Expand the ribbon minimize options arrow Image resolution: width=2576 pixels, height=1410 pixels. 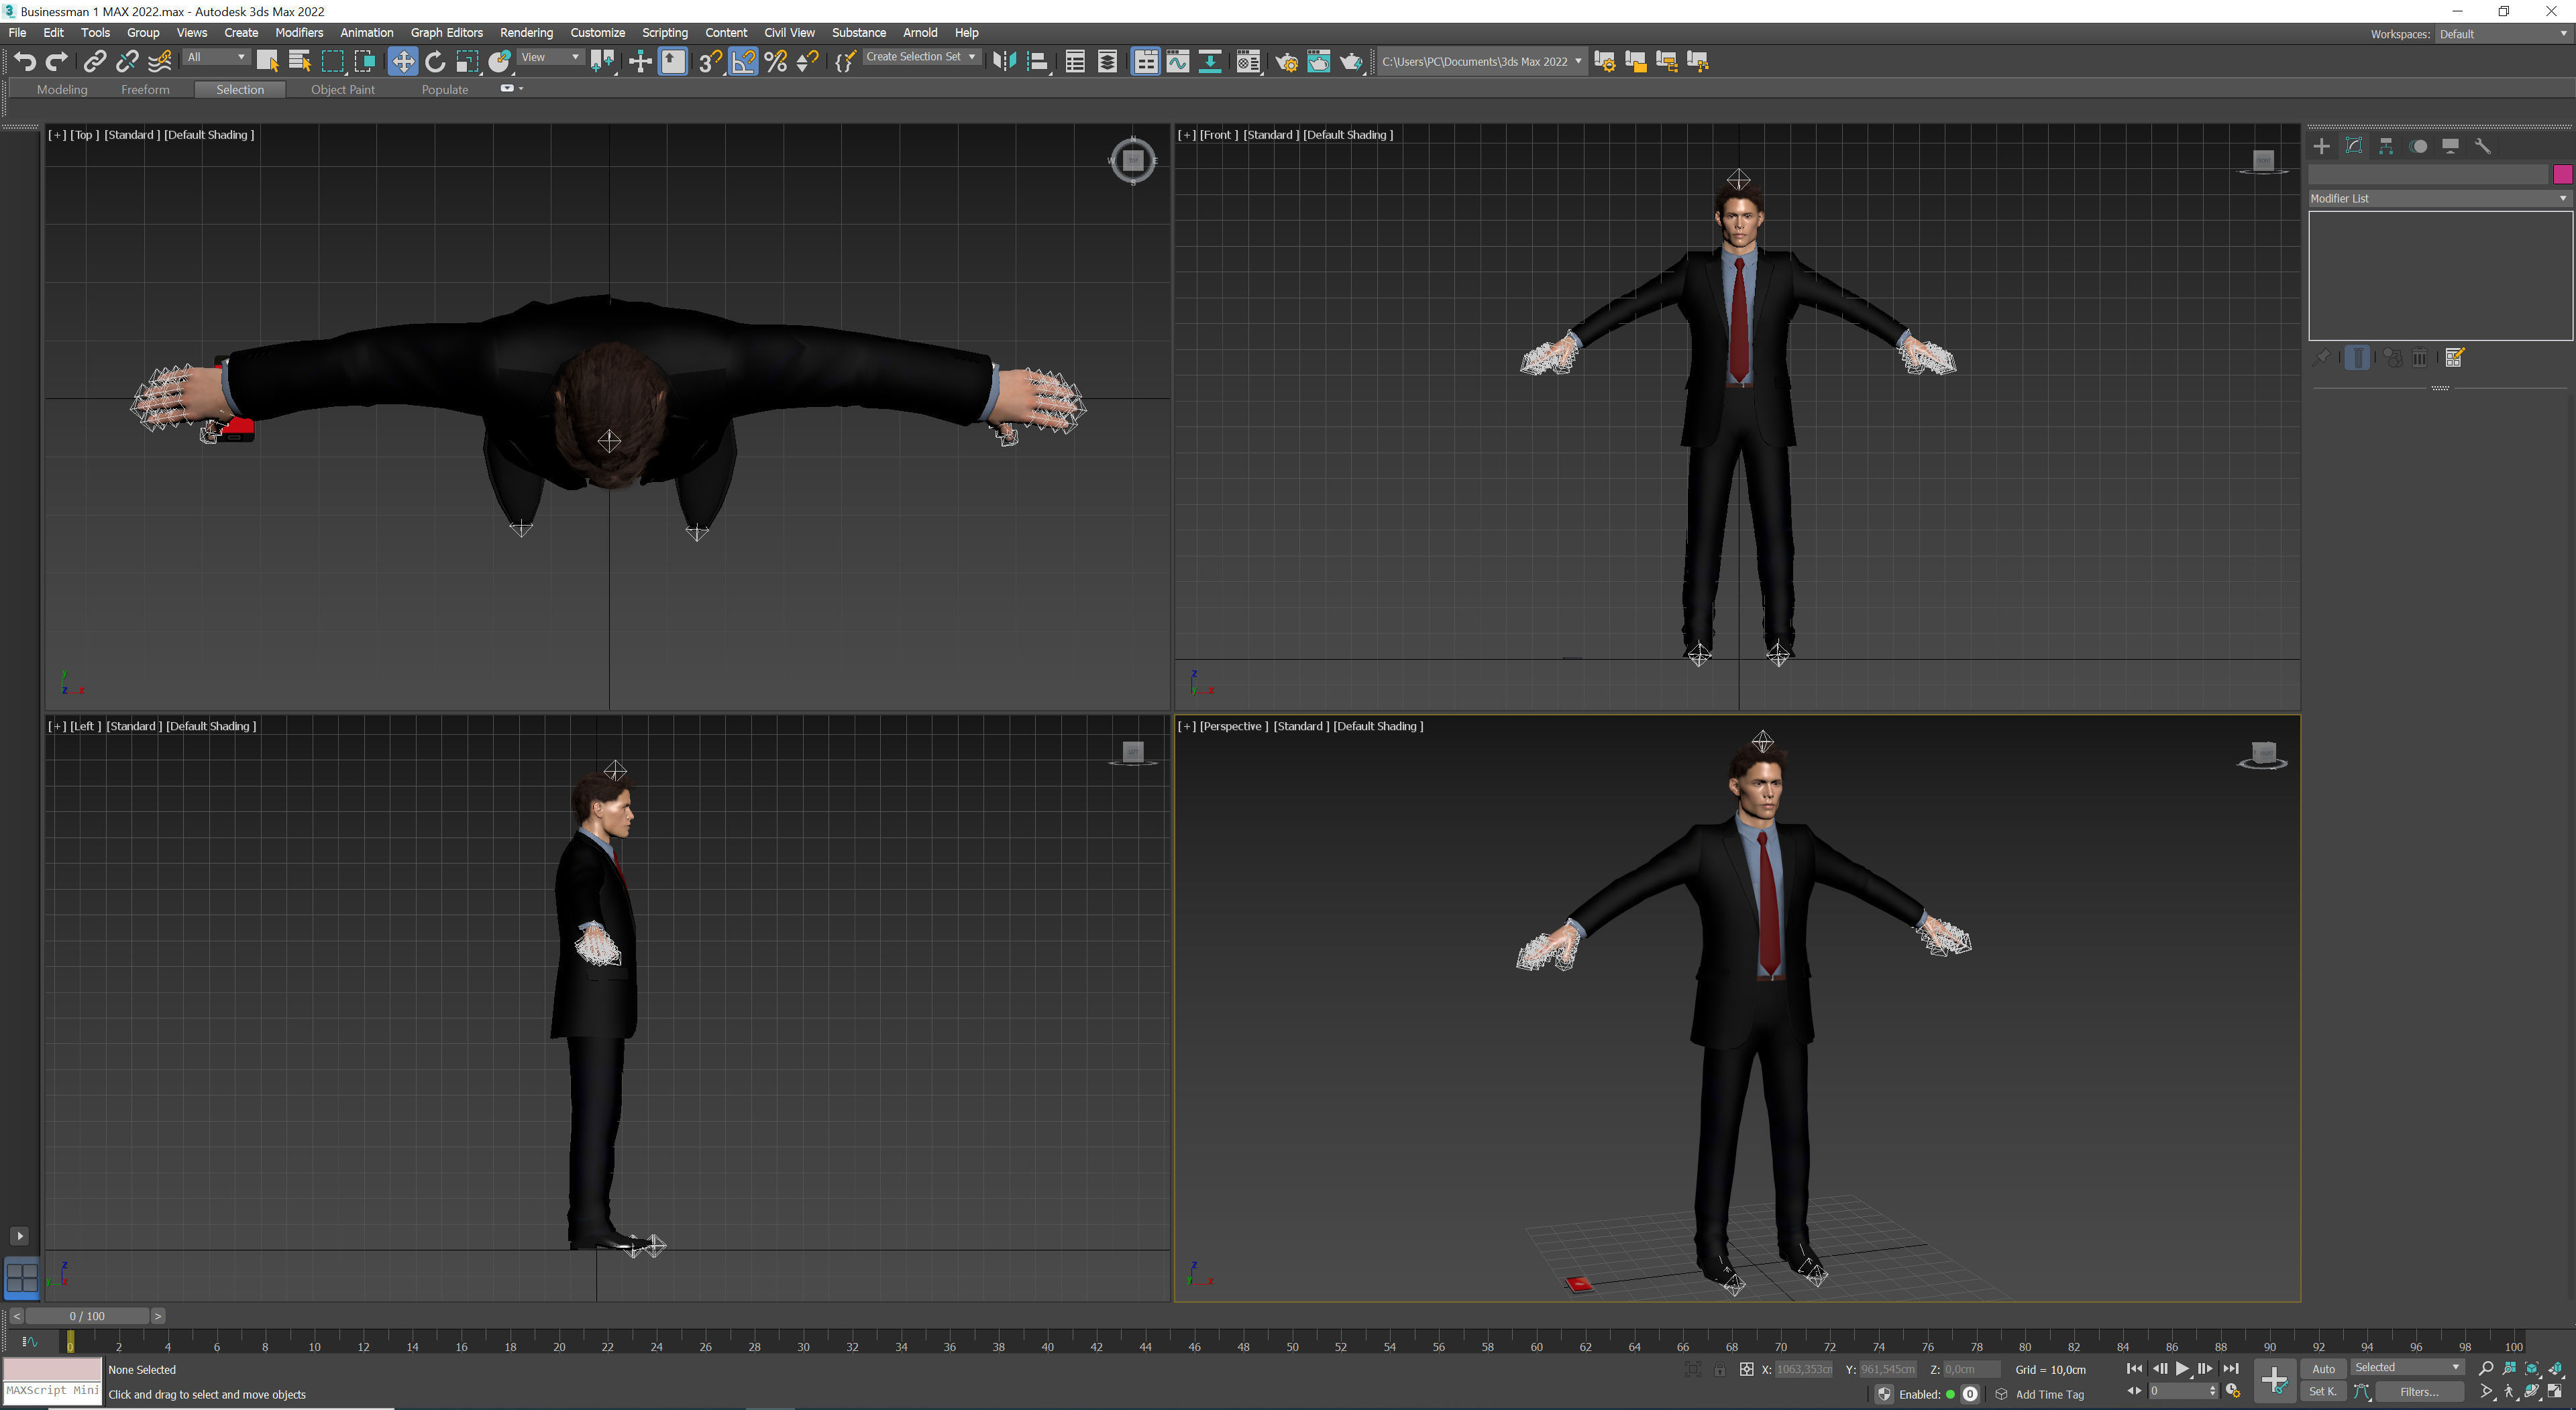click(x=521, y=88)
